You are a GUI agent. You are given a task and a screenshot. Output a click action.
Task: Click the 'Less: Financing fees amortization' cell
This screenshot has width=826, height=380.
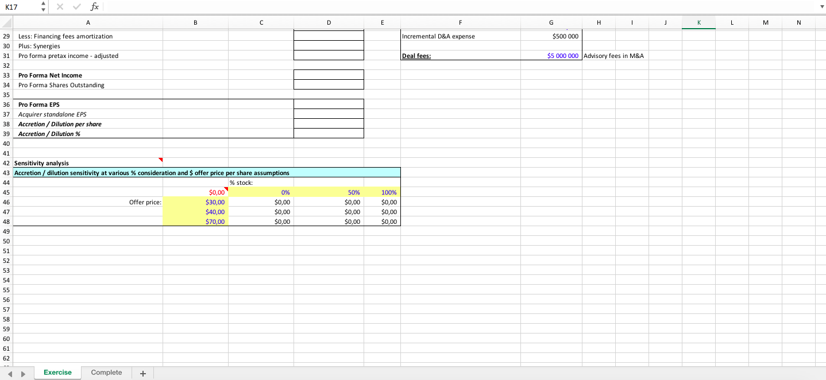88,36
